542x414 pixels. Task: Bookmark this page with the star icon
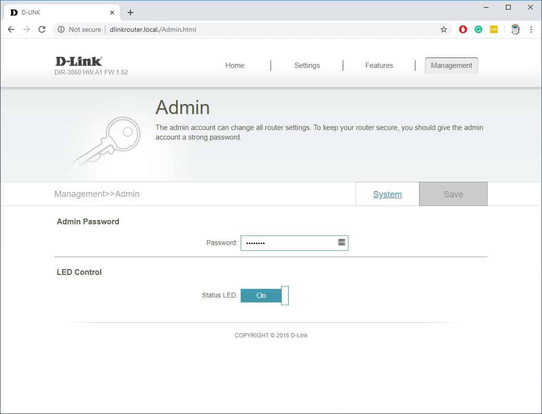[443, 29]
